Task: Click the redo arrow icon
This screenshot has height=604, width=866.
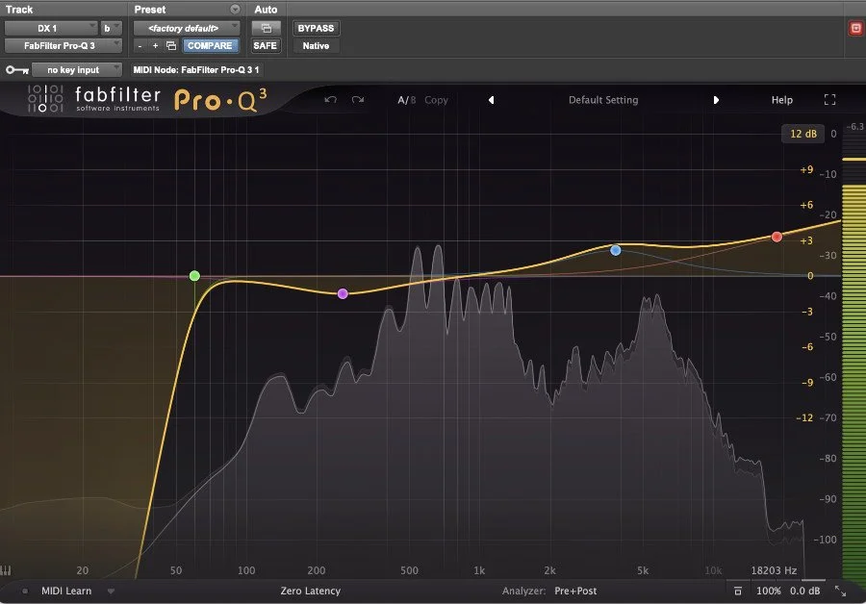Action: click(x=358, y=100)
